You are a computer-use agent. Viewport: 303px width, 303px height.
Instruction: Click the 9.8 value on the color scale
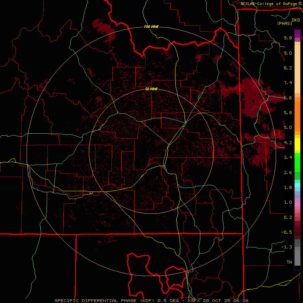pyautogui.click(x=288, y=38)
